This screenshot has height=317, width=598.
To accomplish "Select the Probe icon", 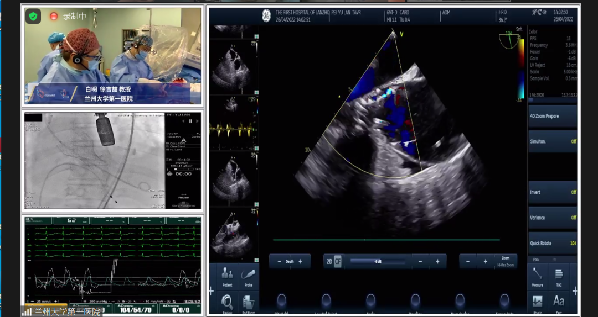I will [249, 276].
